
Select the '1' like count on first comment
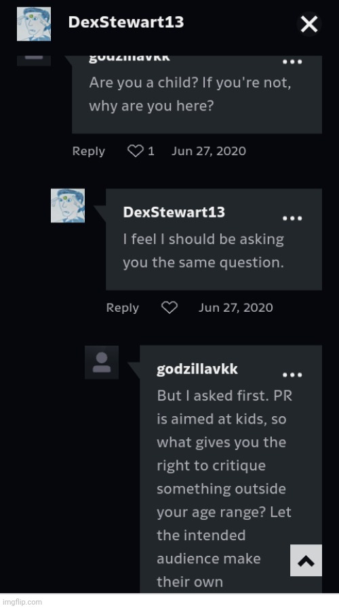tap(151, 151)
